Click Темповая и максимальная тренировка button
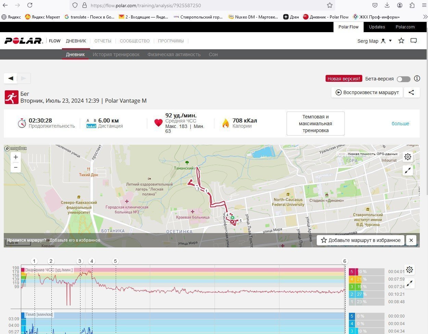This screenshot has width=428, height=334. pyautogui.click(x=315, y=124)
